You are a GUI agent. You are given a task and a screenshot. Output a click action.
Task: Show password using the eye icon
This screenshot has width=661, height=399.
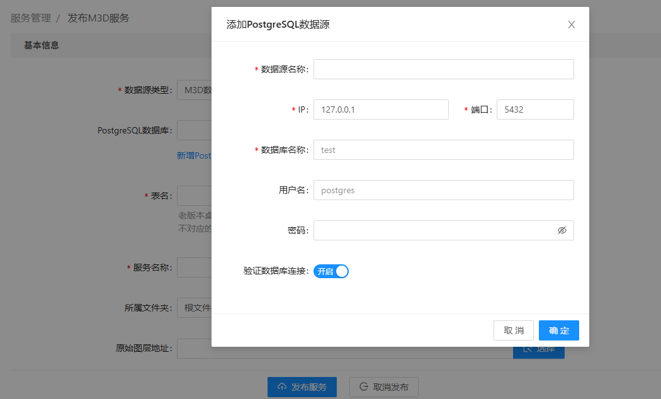(x=562, y=230)
